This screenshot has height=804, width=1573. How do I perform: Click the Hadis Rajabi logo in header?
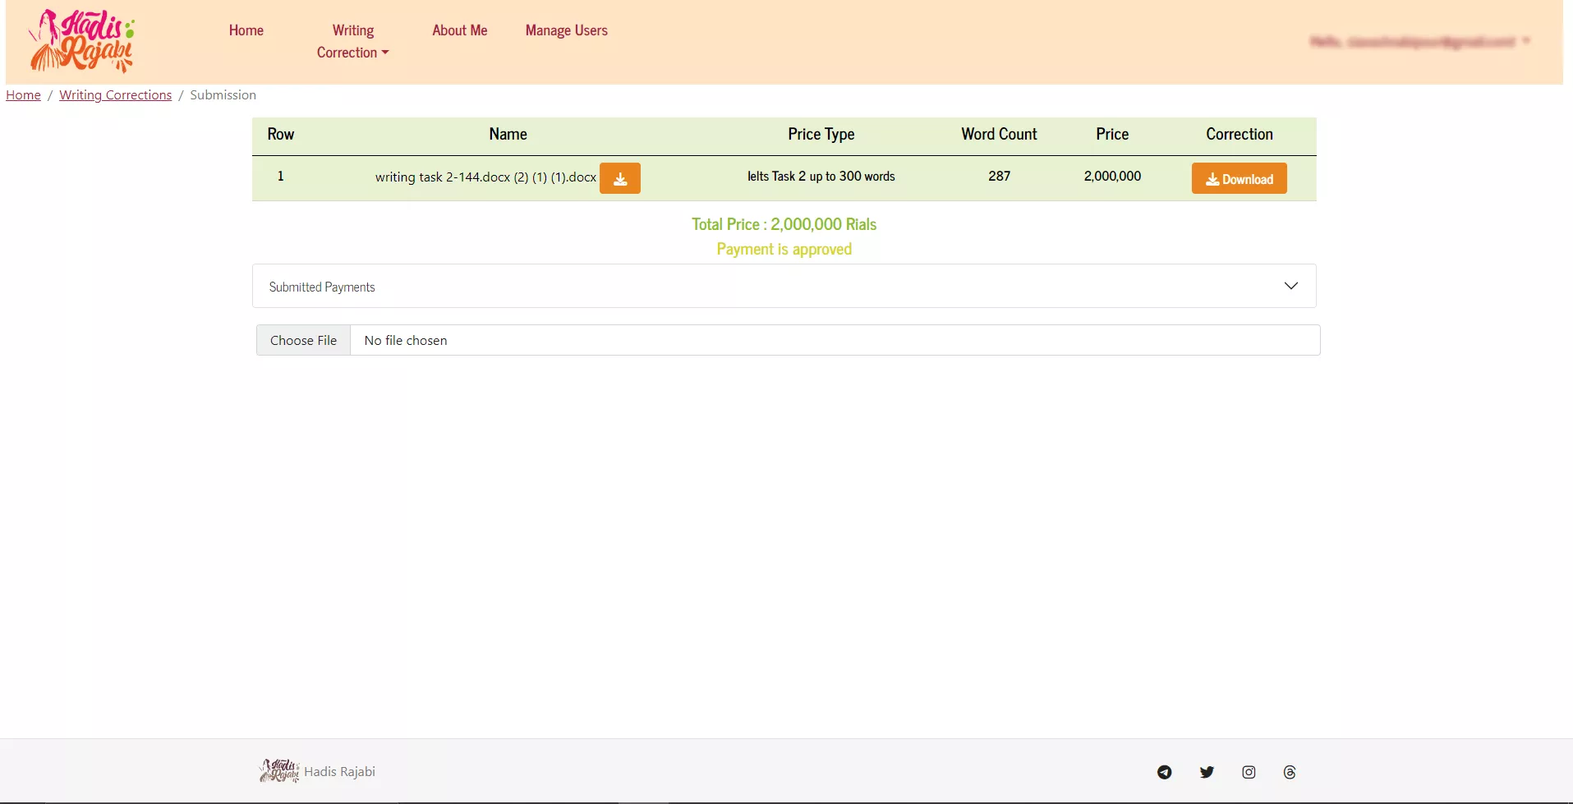82,41
